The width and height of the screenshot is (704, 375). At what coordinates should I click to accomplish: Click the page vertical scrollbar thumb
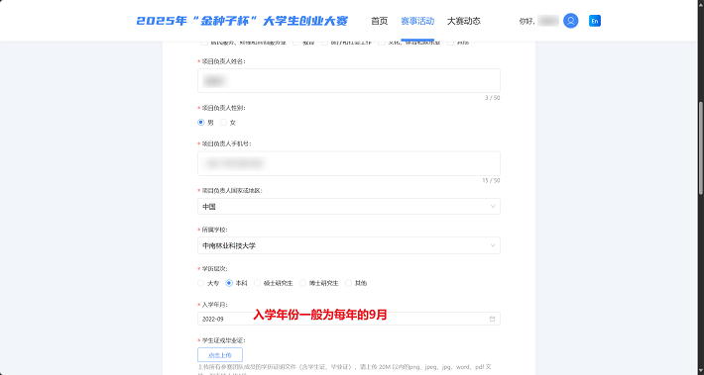pos(700,147)
